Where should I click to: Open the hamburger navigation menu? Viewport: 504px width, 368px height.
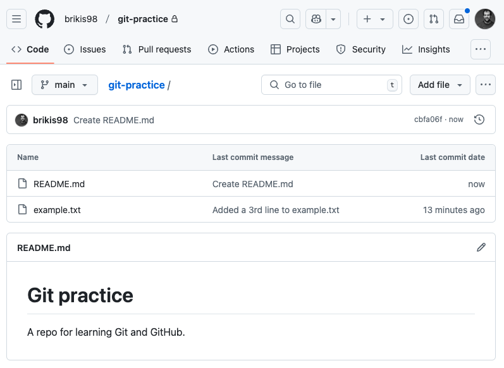pos(16,19)
